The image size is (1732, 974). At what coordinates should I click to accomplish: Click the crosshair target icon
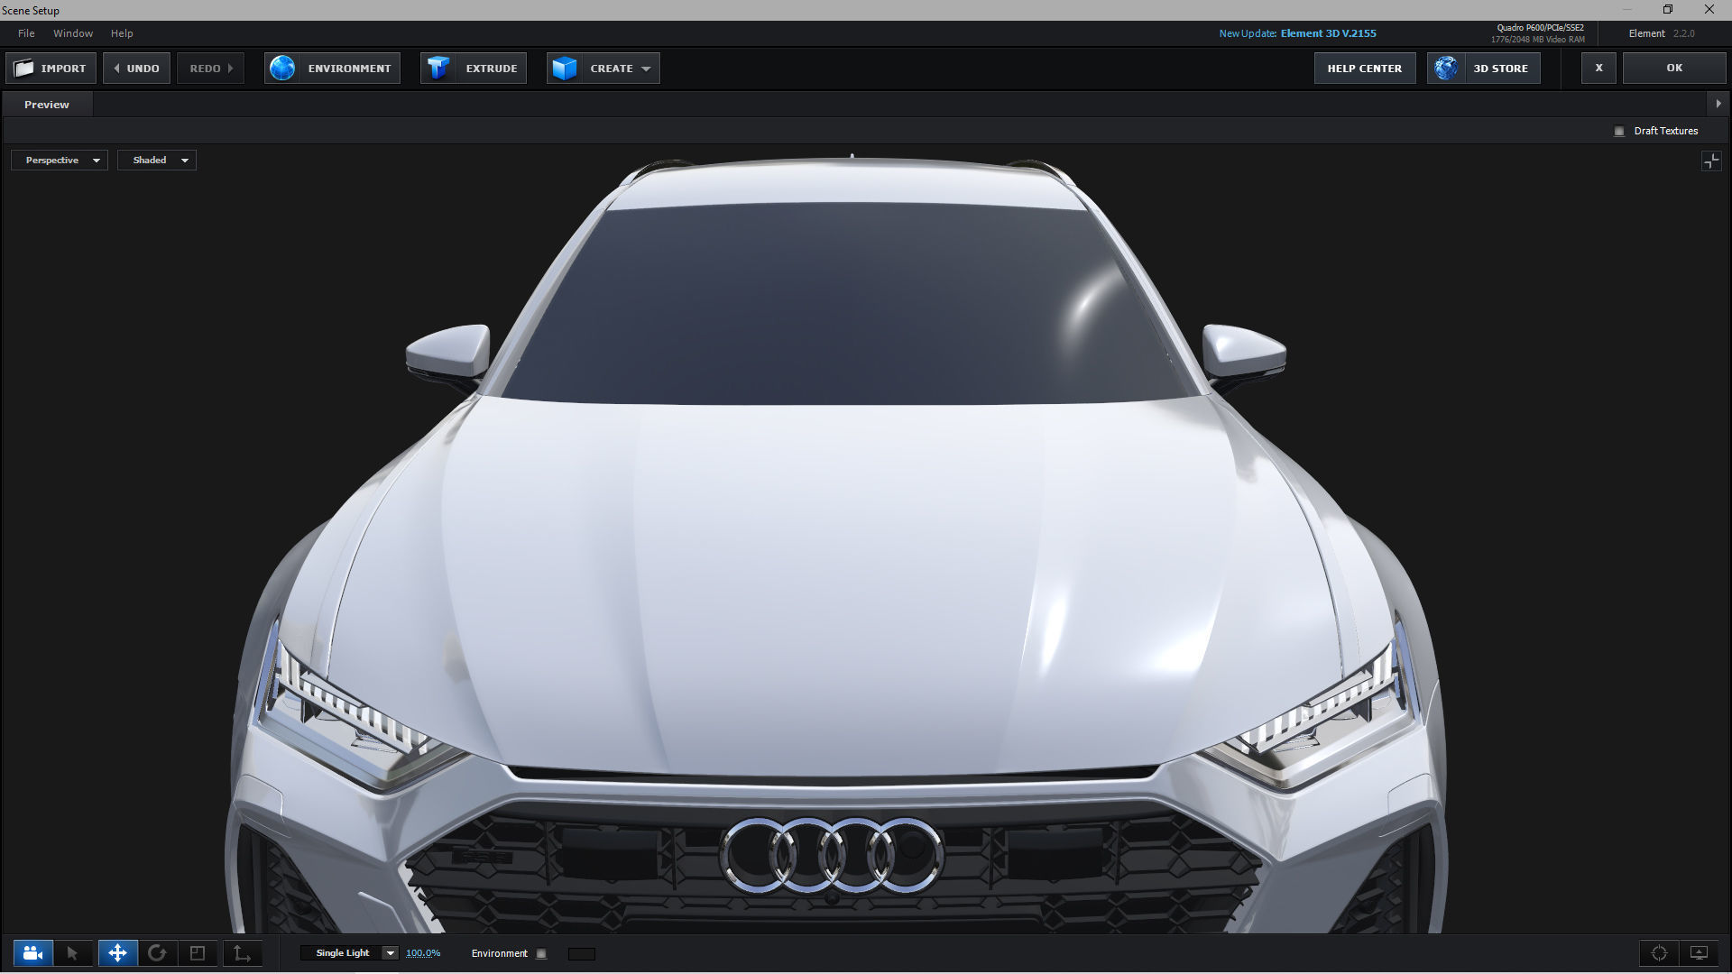click(1659, 953)
